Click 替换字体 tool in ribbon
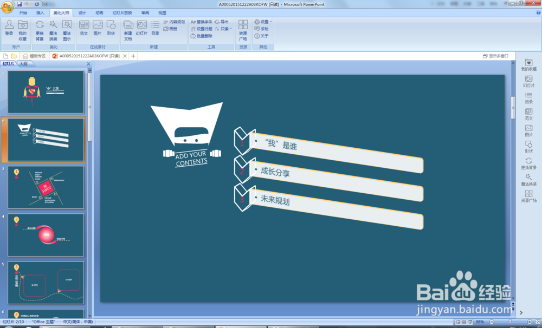Viewport: 542px width, 328px height. click(202, 22)
